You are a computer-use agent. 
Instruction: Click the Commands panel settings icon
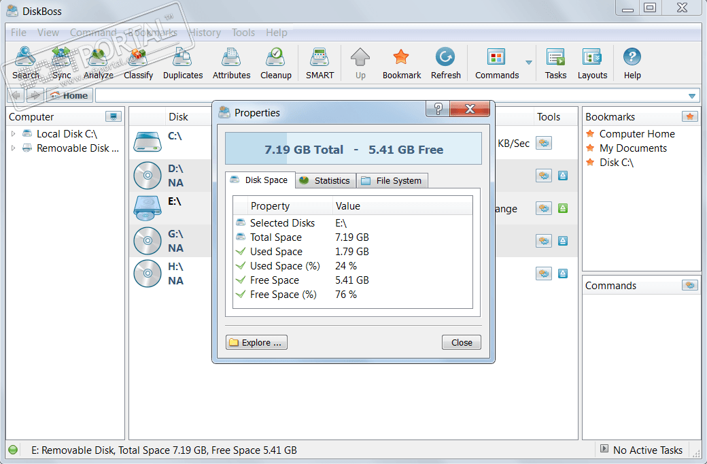click(x=690, y=285)
